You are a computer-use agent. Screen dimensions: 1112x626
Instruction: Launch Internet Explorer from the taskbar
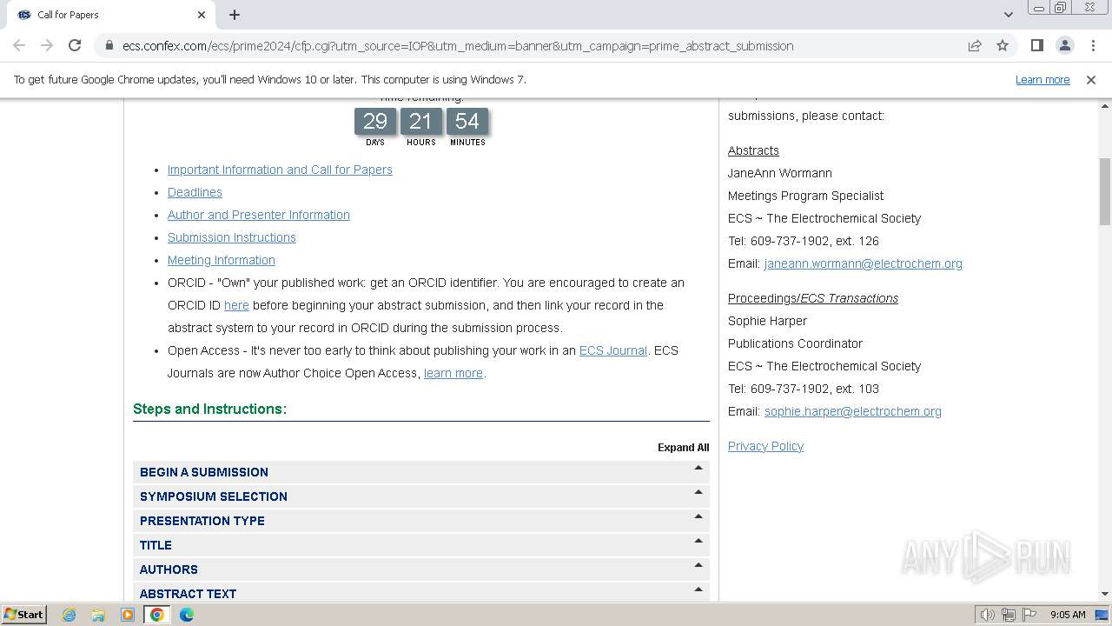(x=69, y=615)
